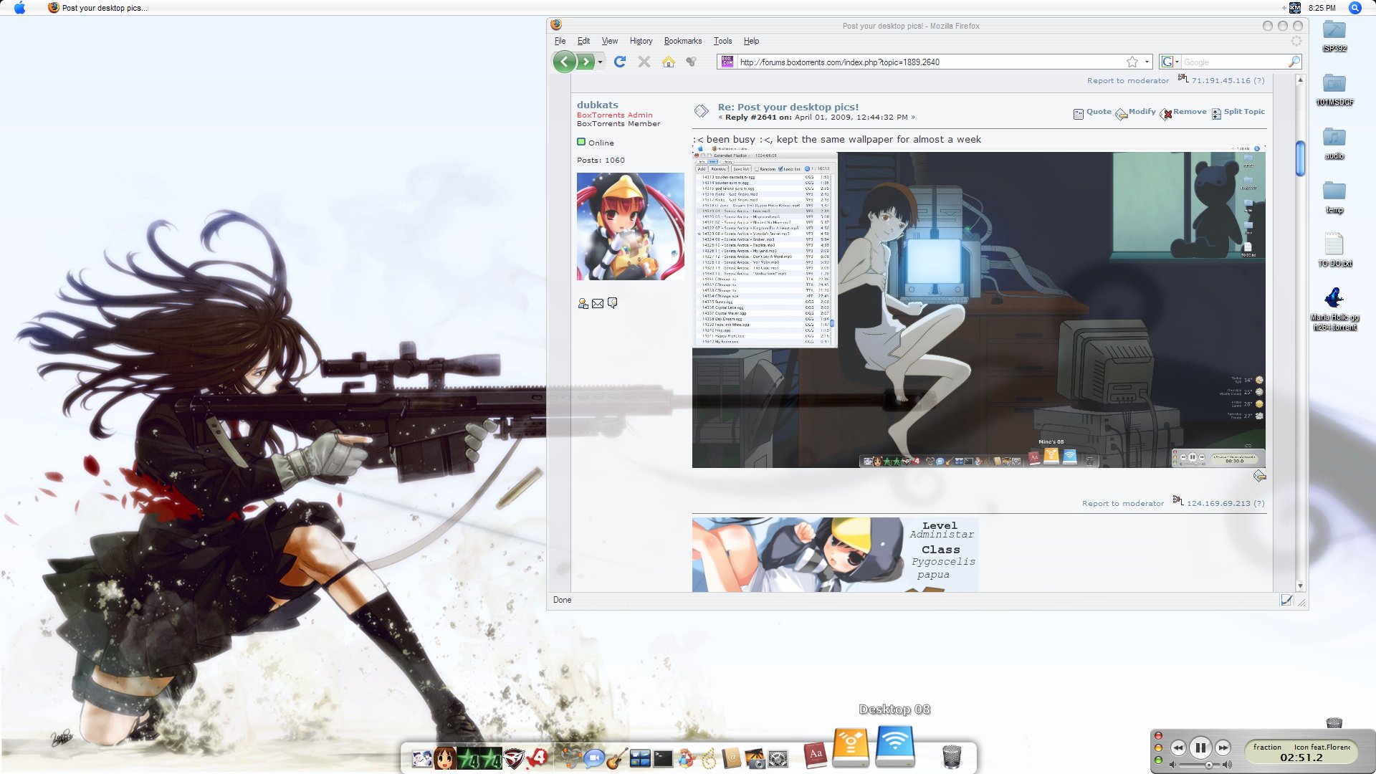The image size is (1376, 774).
Task: Toggle the bookmark star in URL bar
Action: [1132, 62]
